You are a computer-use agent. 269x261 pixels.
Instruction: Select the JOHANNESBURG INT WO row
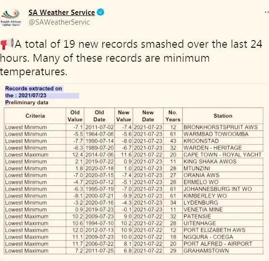(x=133, y=189)
